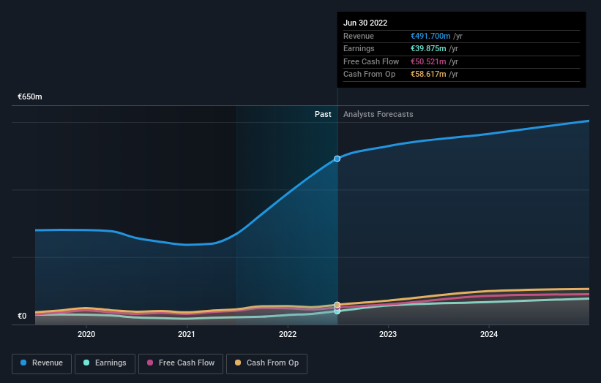Click the €58.617m cash from op value
Viewport: 601px width, 383px height.
coord(428,75)
